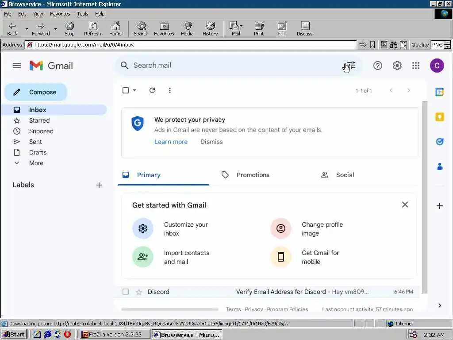This screenshot has height=340, width=453.
Task: Open the History toolbar button
Action: tap(210, 29)
